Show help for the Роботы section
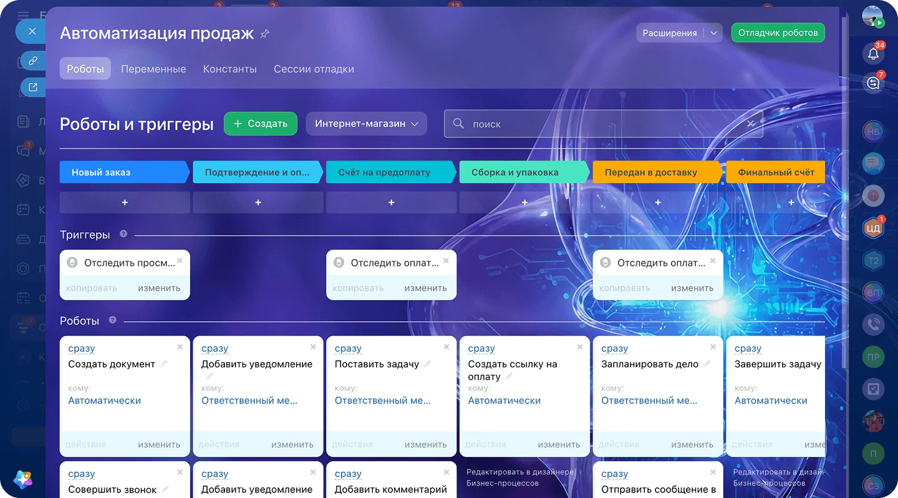Image resolution: width=898 pixels, height=498 pixels. tap(112, 320)
